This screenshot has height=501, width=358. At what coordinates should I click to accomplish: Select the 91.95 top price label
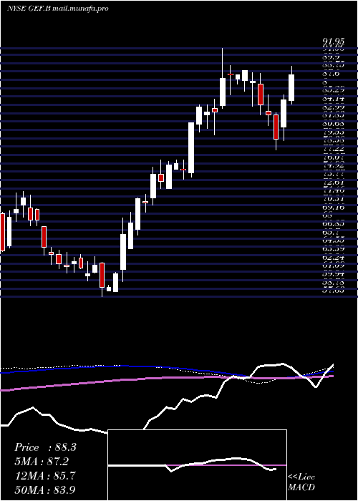click(334, 42)
